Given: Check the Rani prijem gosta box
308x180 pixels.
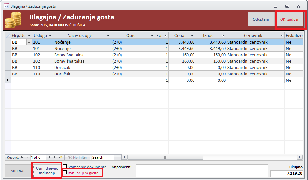Looking at the screenshot, I should pyautogui.click(x=65, y=173).
